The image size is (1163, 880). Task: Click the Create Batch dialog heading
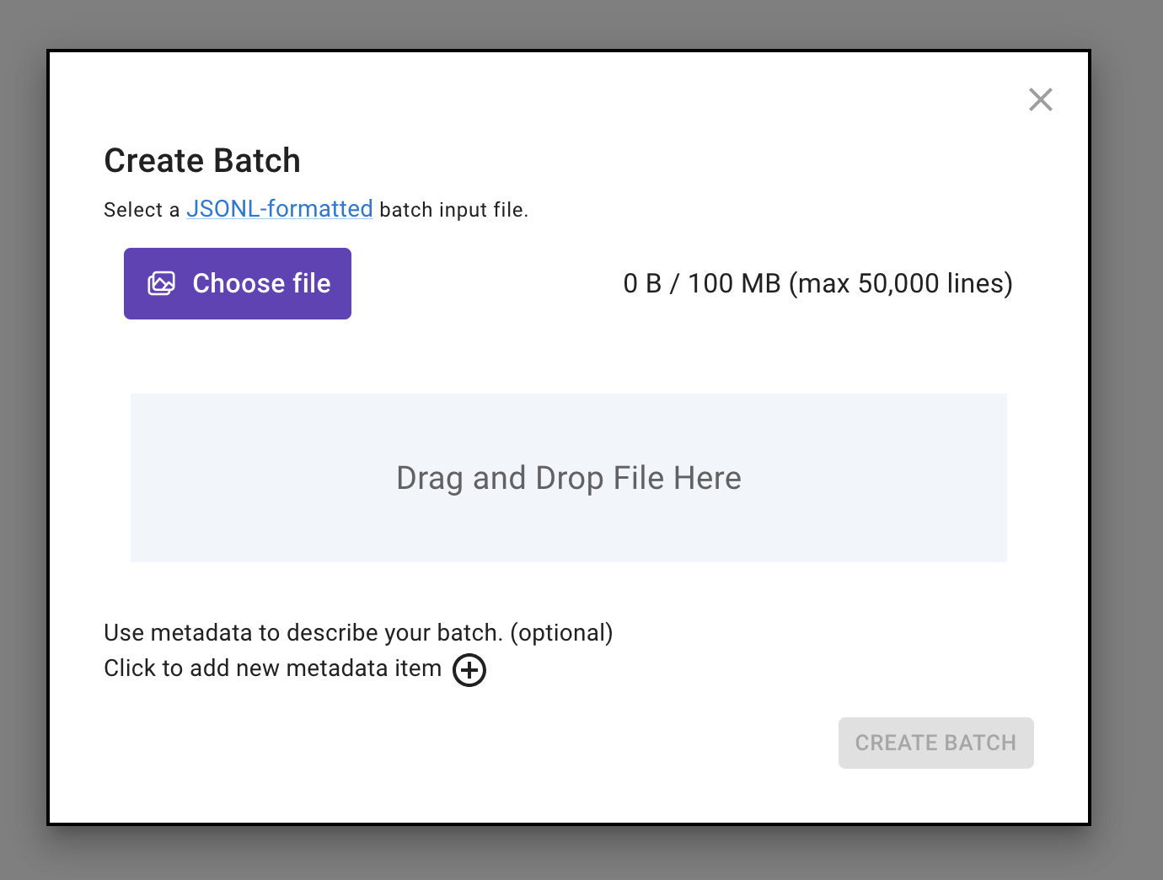(202, 160)
